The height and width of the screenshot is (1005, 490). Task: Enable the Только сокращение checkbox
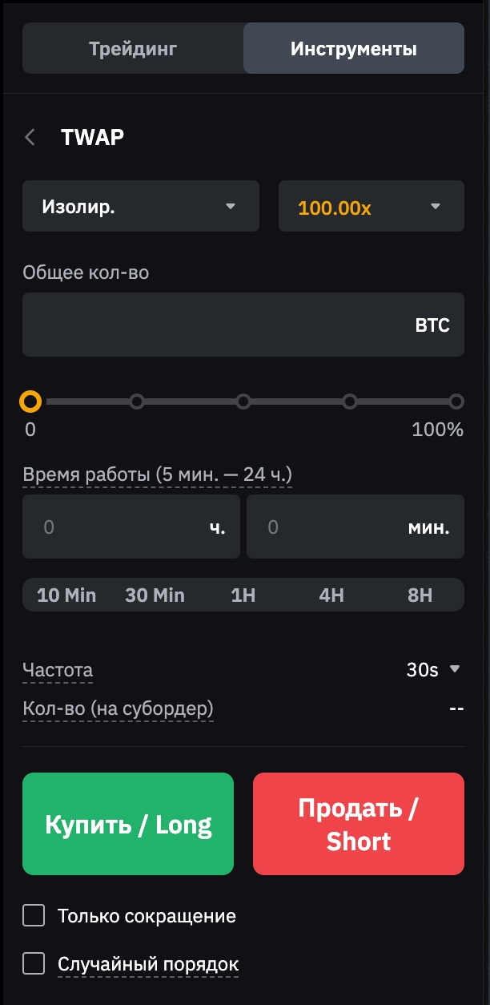[x=34, y=915]
